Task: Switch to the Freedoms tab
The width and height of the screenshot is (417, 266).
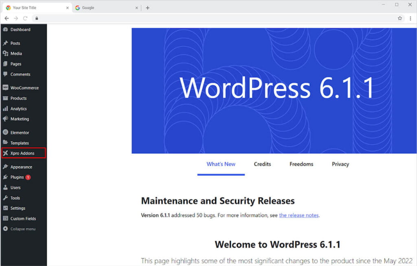Action: pos(301,164)
